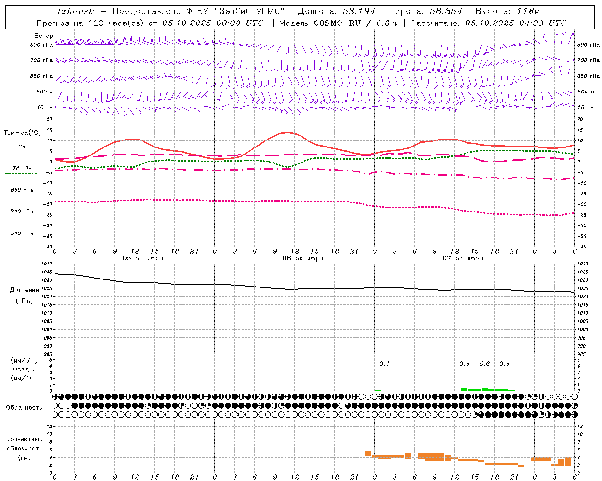Click the pink dash-dot "700 гПа" legend line
The image size is (602, 481).
(21, 217)
